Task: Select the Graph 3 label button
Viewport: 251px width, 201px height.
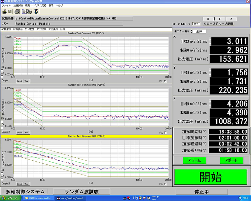Action: click(6, 183)
